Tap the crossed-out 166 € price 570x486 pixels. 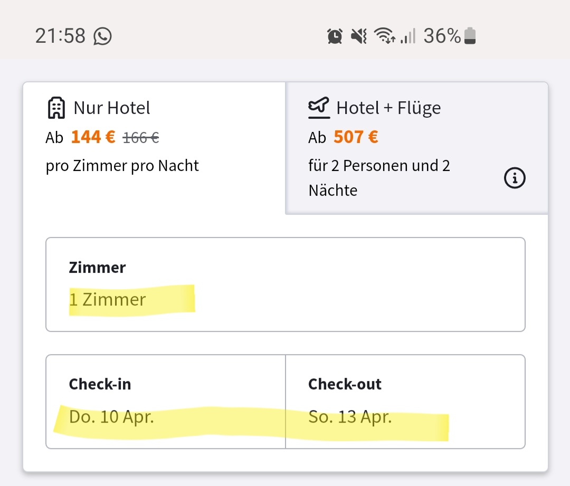point(140,138)
